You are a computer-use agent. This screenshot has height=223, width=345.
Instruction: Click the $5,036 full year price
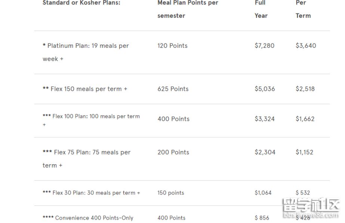point(265,89)
